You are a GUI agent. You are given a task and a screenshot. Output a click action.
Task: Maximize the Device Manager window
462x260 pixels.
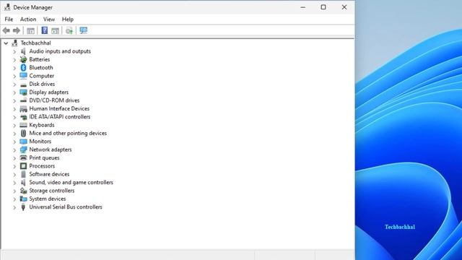pos(323,7)
